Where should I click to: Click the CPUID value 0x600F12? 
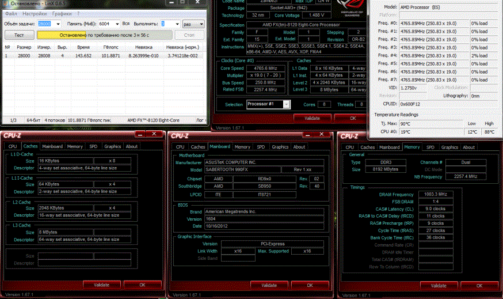tap(448, 104)
